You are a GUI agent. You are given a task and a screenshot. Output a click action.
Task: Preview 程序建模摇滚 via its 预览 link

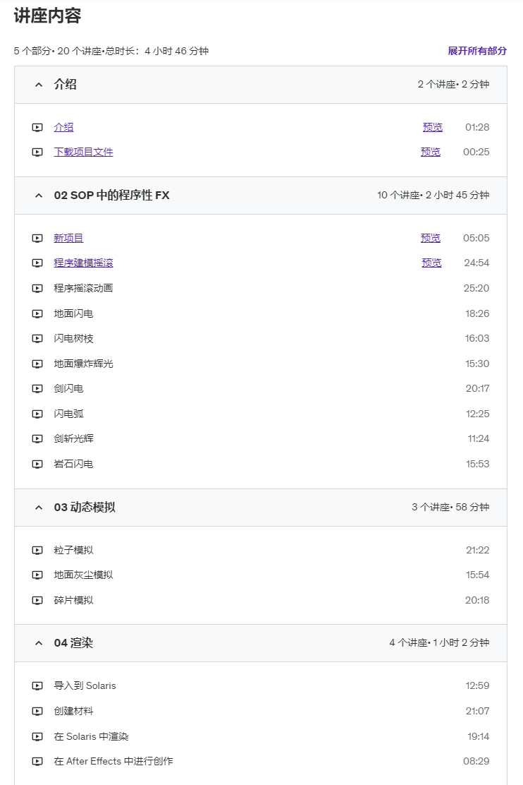point(431,263)
